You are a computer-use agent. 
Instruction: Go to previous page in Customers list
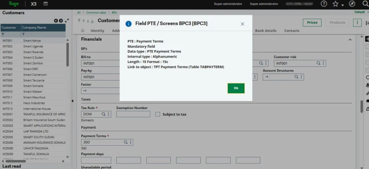coord(56,20)
